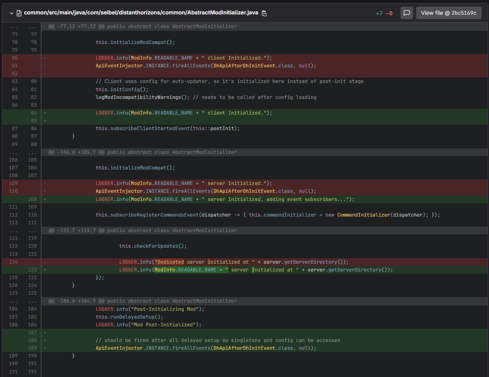This screenshot has height=377, width=489.
Task: Click the document icon beside the file path
Action: coord(19,13)
